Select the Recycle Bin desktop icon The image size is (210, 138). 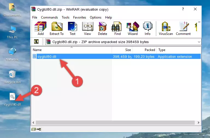13,77
